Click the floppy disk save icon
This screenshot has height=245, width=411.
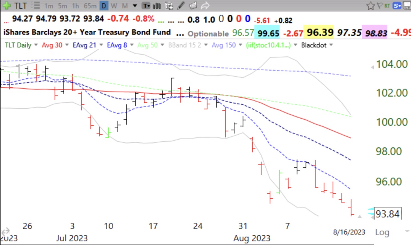click(407, 6)
